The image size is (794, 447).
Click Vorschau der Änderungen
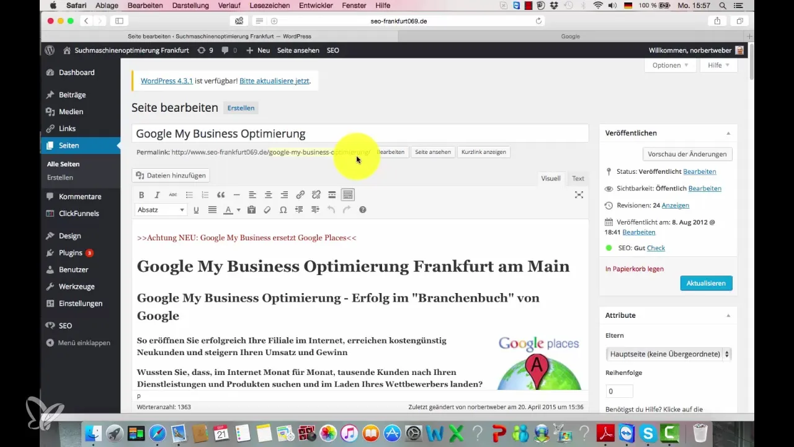(687, 154)
